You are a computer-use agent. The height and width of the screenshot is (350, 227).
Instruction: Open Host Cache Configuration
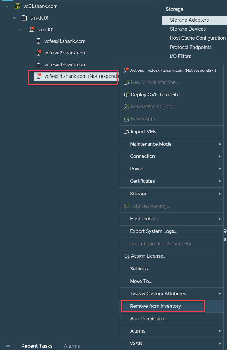pyautogui.click(x=198, y=38)
